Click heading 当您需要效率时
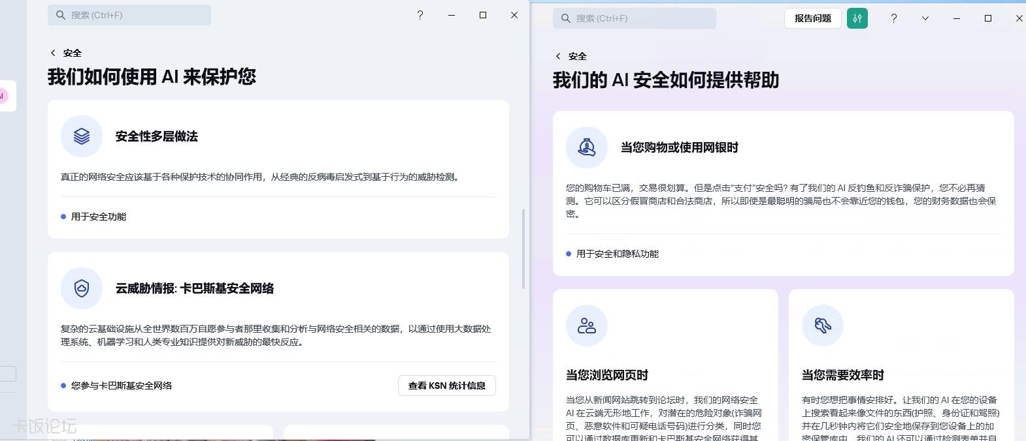Viewport: 1026px width, 441px height. click(x=843, y=375)
